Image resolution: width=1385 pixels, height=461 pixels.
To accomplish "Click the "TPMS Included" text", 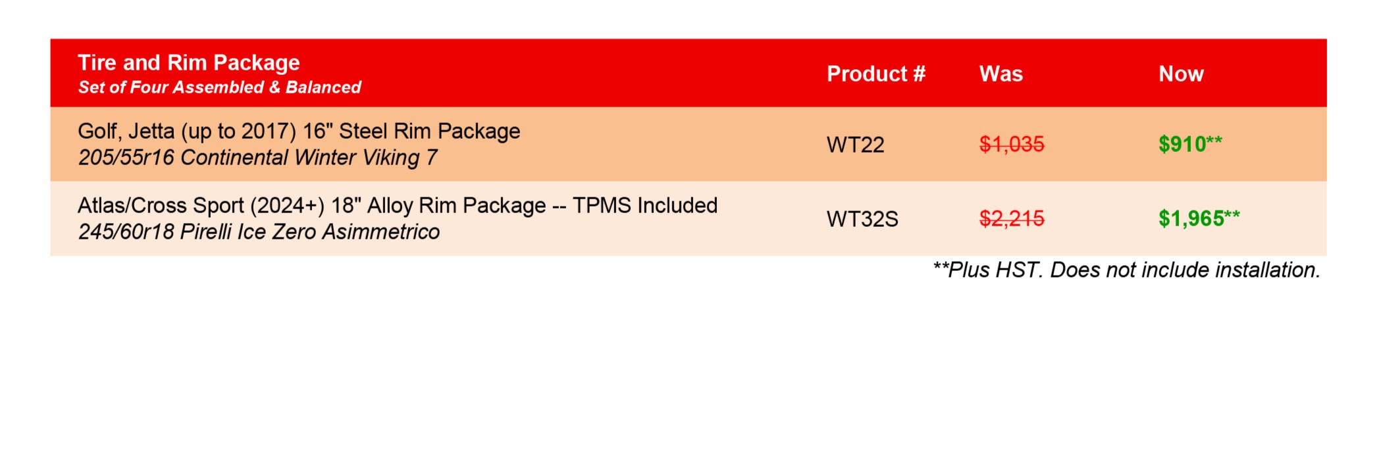I will click(x=644, y=206).
